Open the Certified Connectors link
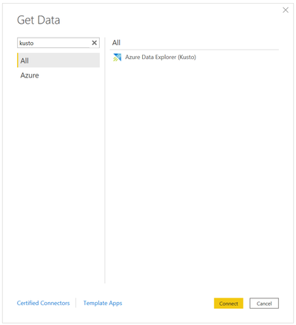296x325 pixels. coord(43,303)
